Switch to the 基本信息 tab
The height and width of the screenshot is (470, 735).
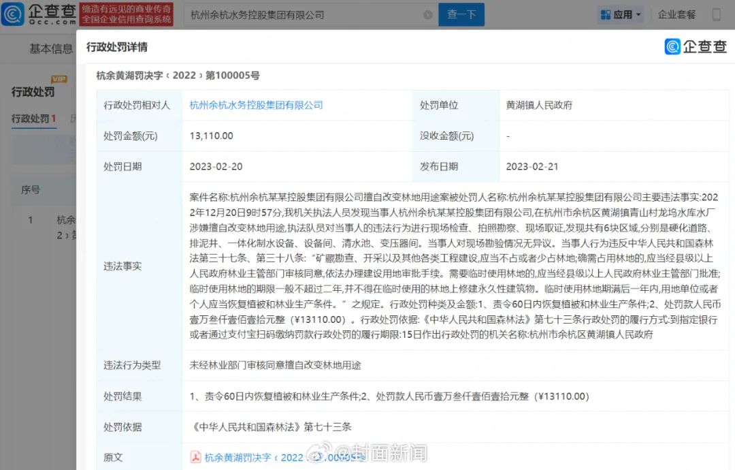pyautogui.click(x=51, y=48)
